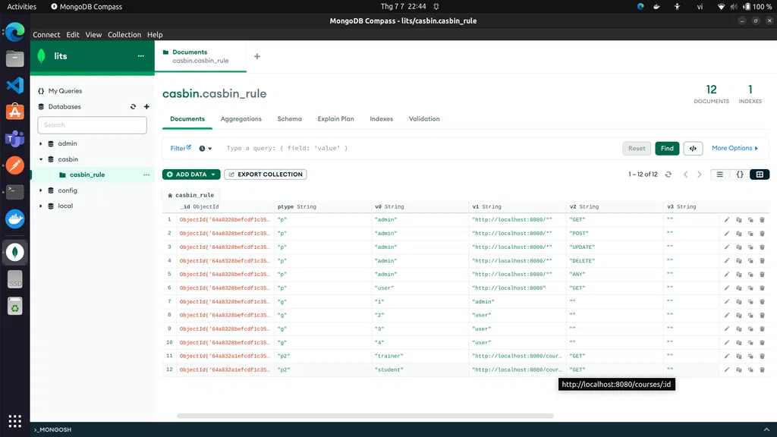
Task: Select casbin_rule collection in sidebar
Action: click(x=87, y=175)
